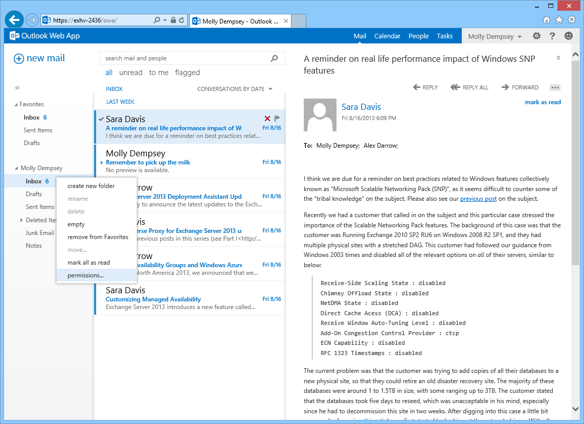Click mark as read for this message
The width and height of the screenshot is (584, 424).
(x=543, y=102)
